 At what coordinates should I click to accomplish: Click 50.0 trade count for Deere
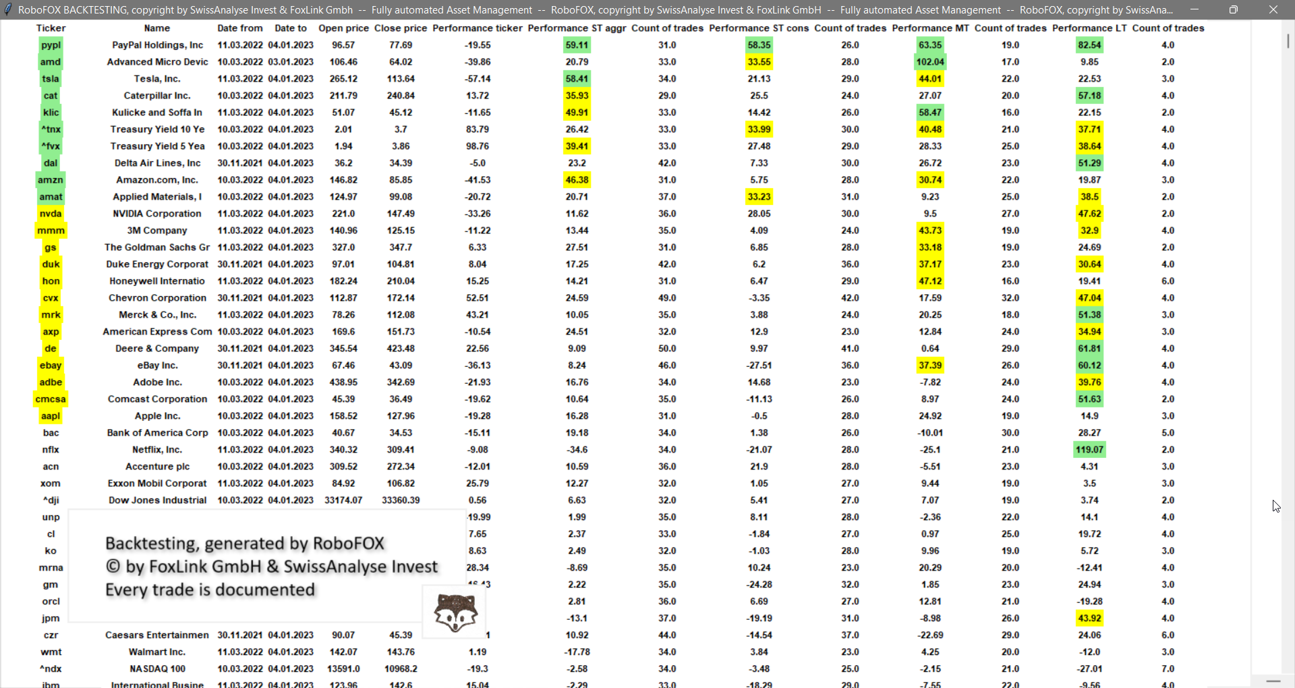(667, 349)
